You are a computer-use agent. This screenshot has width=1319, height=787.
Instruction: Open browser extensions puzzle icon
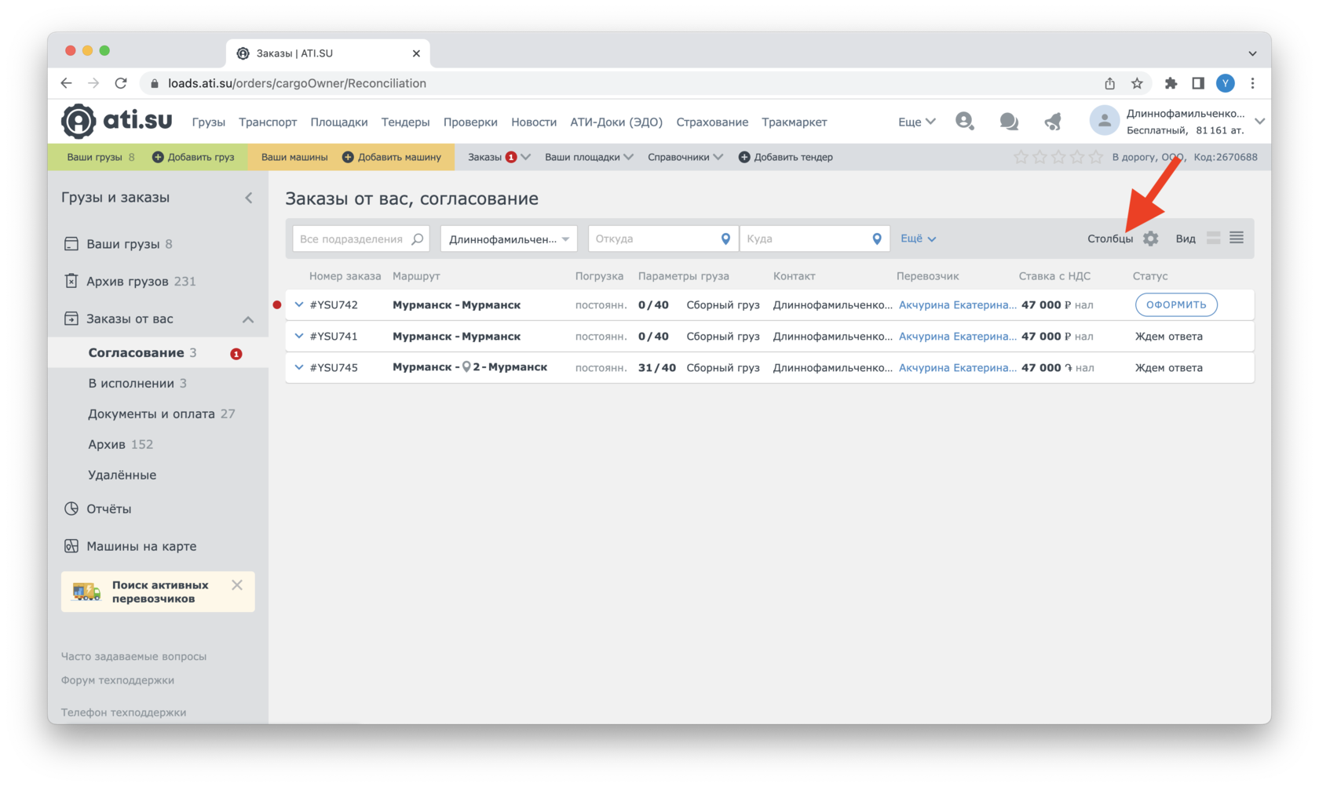[1171, 83]
